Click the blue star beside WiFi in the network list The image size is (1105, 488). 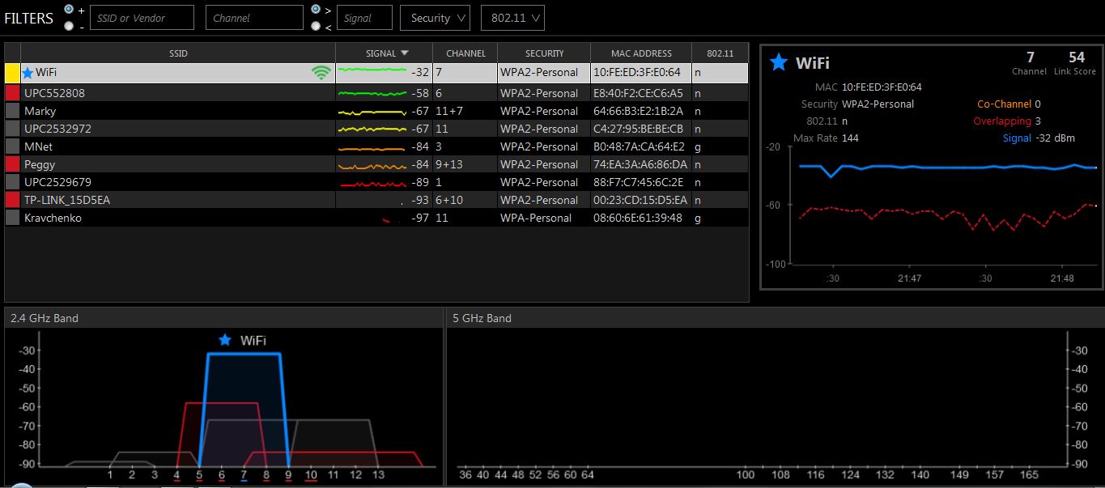[x=28, y=73]
